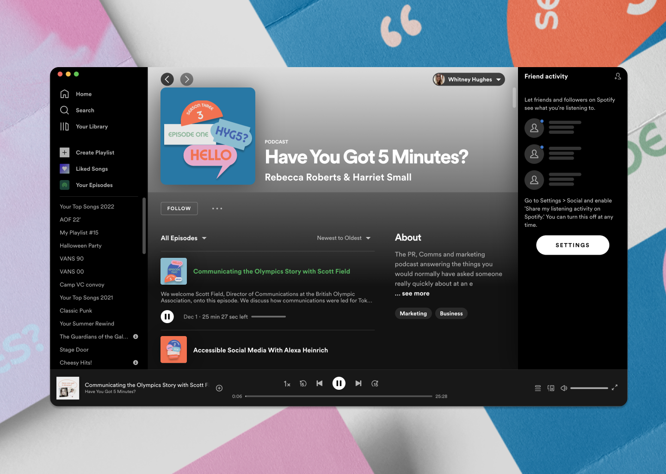This screenshot has width=666, height=474.
Task: Open My Playlist #15
Action: pos(79,232)
